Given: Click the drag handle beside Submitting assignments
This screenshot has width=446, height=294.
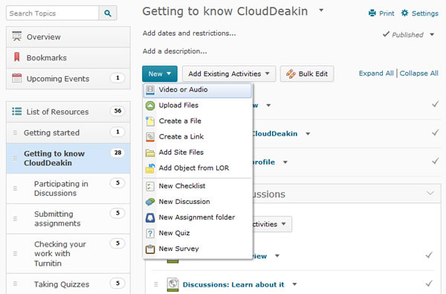Looking at the screenshot, I should 15,219.
